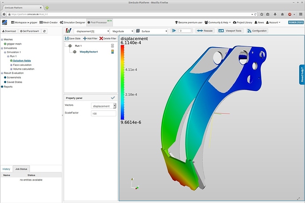305x203 pixels.
Task: Click the displacement color scale bar
Action: click(122, 82)
